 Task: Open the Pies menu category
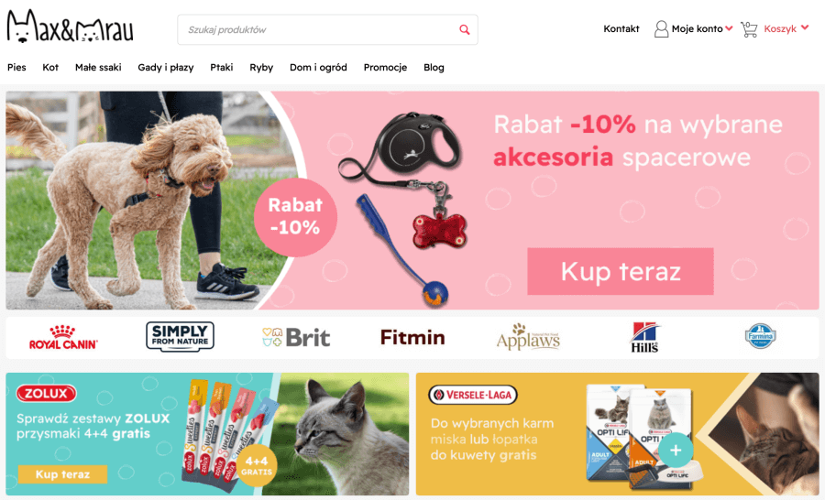[x=16, y=67]
